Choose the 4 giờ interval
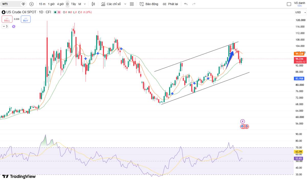The width and height of the screenshot is (307, 180). 60,4
